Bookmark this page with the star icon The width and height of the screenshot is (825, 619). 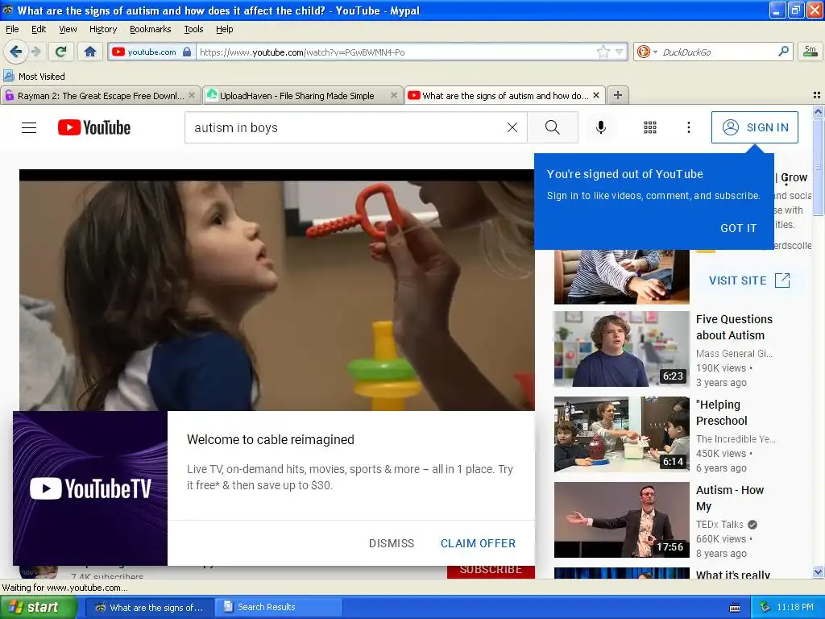click(x=603, y=52)
